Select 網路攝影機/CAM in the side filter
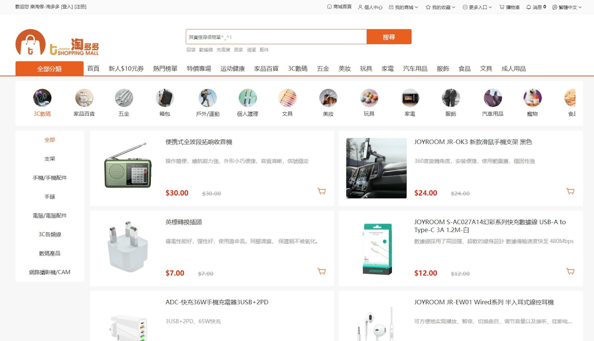 50,272
